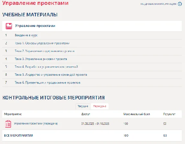Select the Пересдача tab
Viewport: 185px width, 144px height.
pyautogui.click(x=100, y=106)
